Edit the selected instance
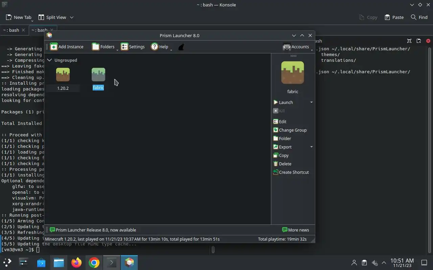This screenshot has height=270, width=433. coord(280,122)
